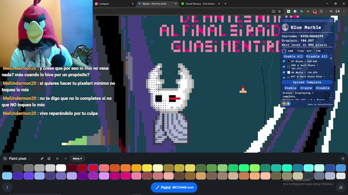The width and height of the screenshot is (348, 195).
Task: Click Enable All colors button
Action: pyautogui.click(x=293, y=56)
